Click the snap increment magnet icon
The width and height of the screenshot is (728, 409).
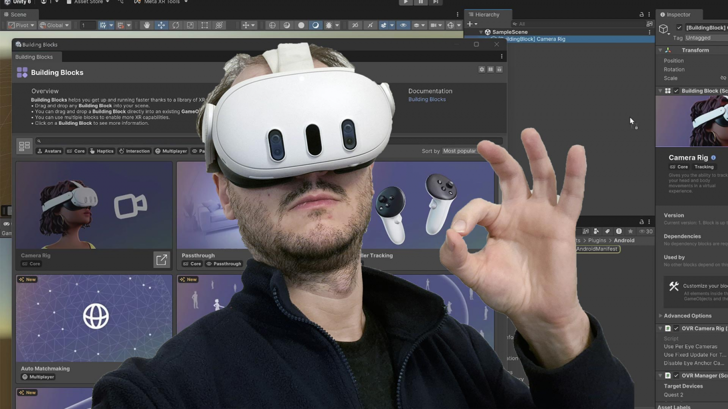tap(120, 25)
